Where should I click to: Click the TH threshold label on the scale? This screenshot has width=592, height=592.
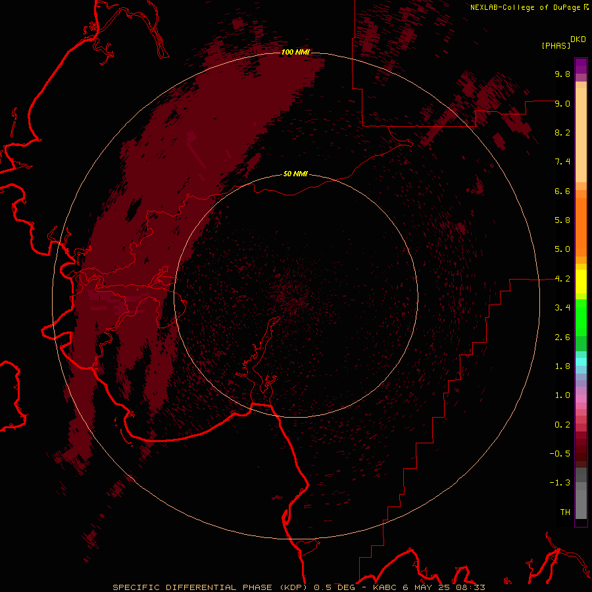565,512
